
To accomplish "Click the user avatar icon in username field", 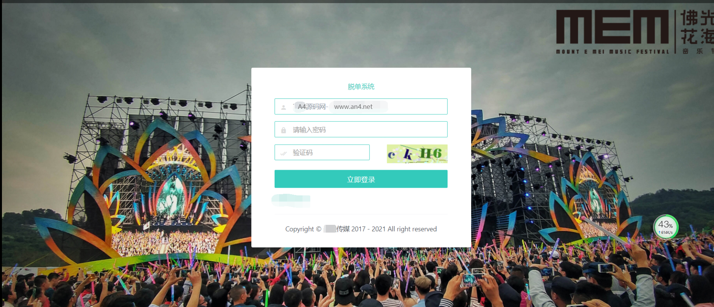I will pyautogui.click(x=284, y=107).
